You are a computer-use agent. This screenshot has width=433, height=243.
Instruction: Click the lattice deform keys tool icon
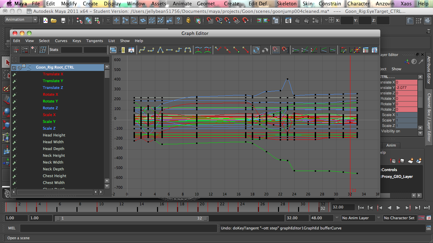click(43, 50)
